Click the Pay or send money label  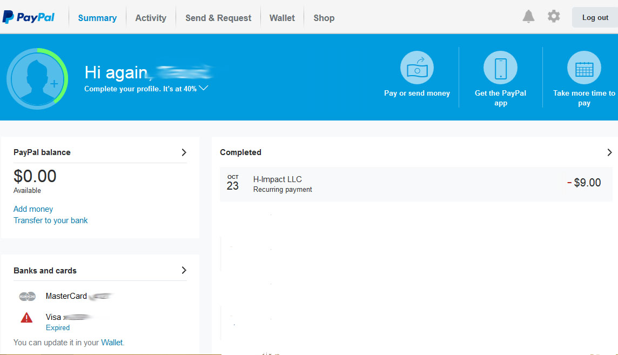pyautogui.click(x=417, y=93)
